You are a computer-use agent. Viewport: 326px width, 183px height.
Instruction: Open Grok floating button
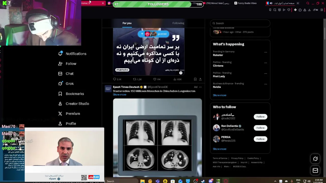click(x=315, y=159)
